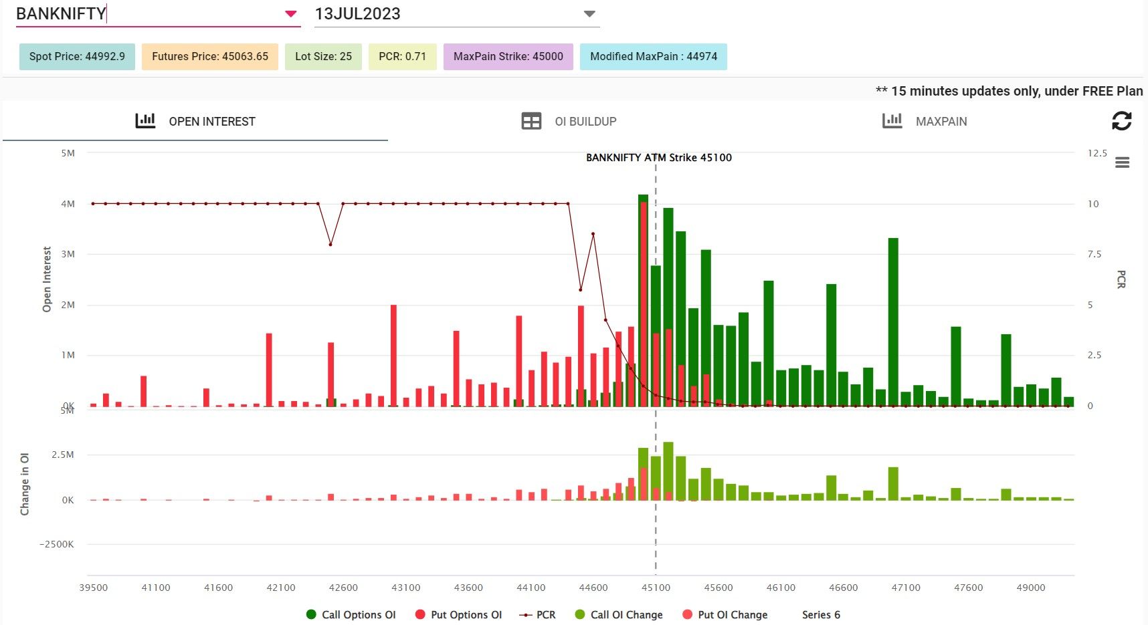Expand the 13JUL2023 expiry dropdown arrow
This screenshot has height=625, width=1148.
(589, 14)
